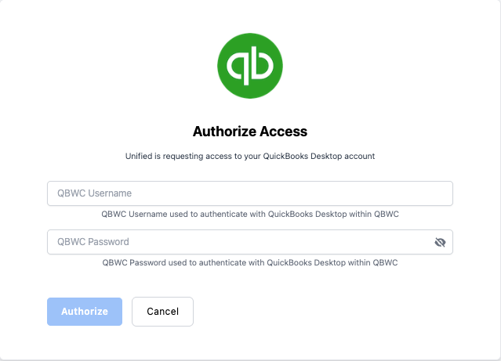Image resolution: width=501 pixels, height=361 pixels.
Task: Confirm access by clicking Authorize
Action: [x=85, y=311]
